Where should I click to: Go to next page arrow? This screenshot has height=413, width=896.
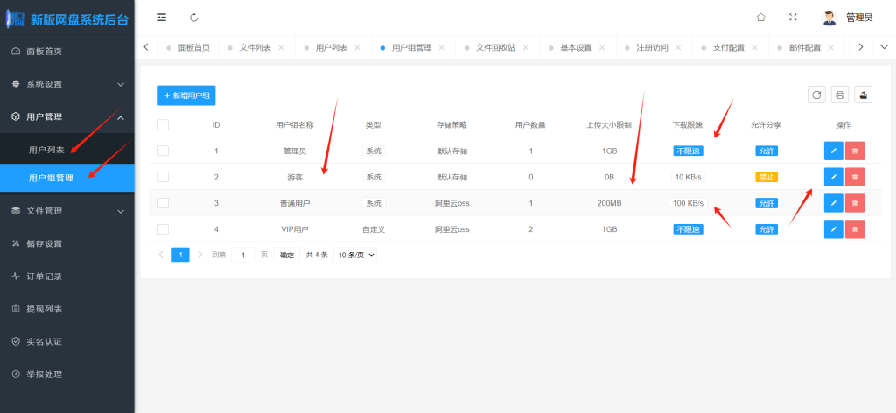pyautogui.click(x=200, y=255)
